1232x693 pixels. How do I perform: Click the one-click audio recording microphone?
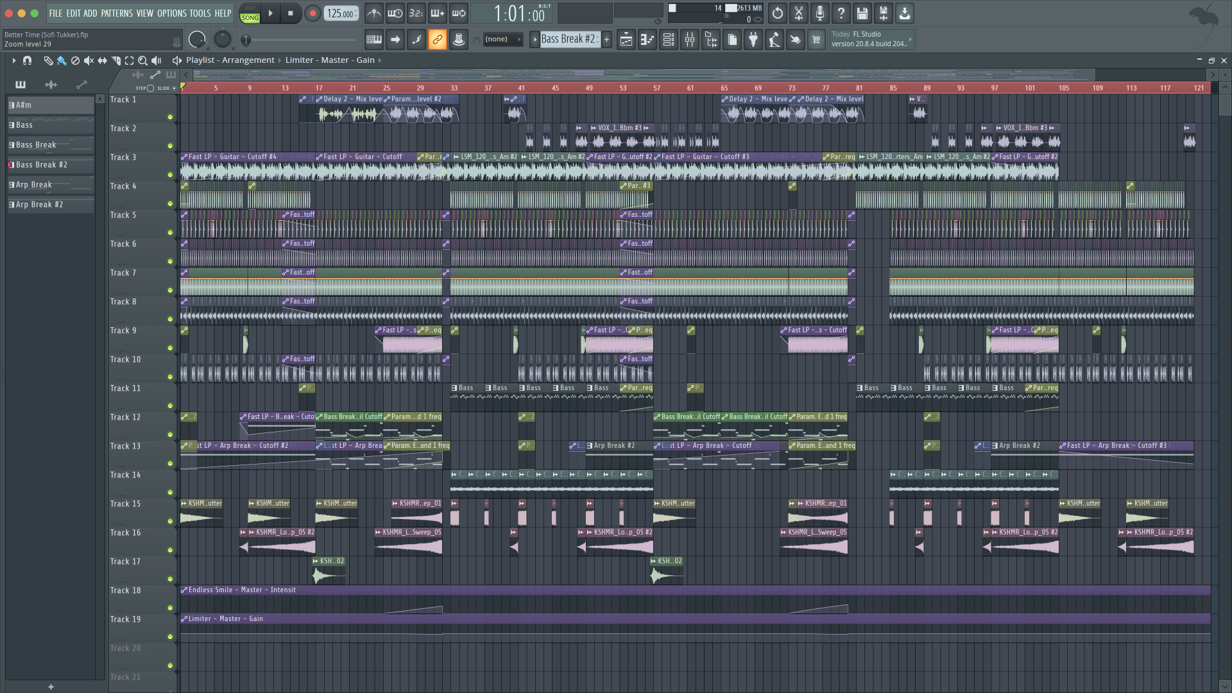point(820,13)
